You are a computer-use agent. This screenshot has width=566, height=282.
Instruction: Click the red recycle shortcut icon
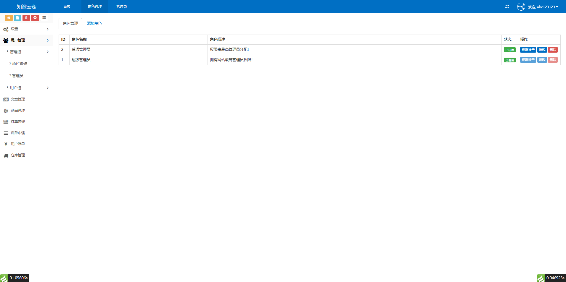click(x=35, y=18)
